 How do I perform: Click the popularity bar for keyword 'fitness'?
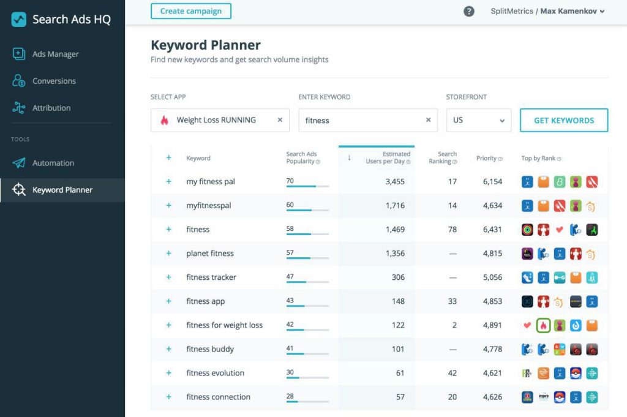(x=308, y=233)
